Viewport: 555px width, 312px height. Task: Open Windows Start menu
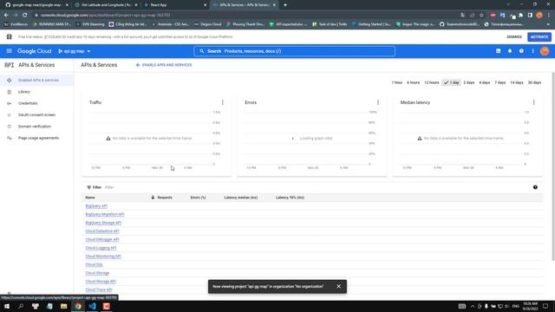[x=7, y=306]
